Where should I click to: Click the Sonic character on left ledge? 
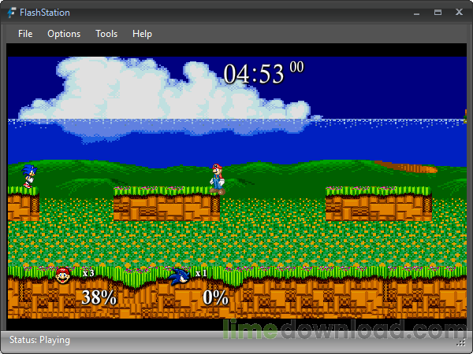click(29, 176)
